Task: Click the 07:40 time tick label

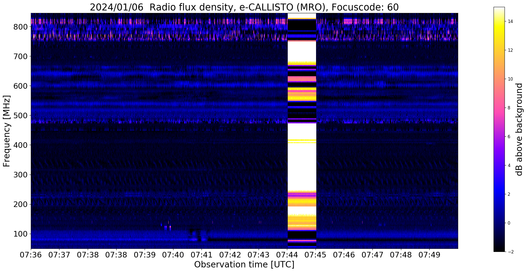Action: pos(173,255)
